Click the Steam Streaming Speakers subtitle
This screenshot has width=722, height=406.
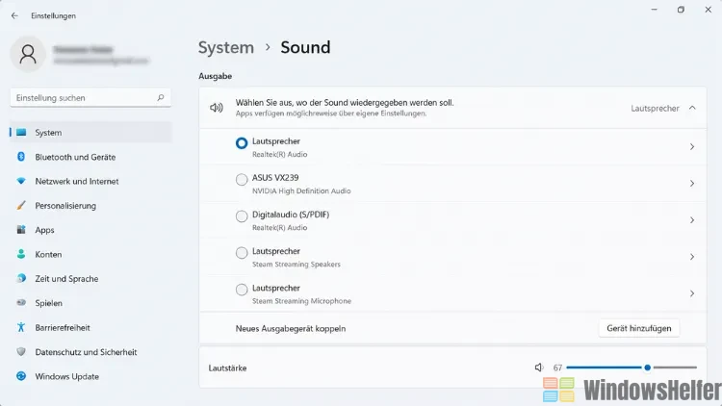[297, 265]
